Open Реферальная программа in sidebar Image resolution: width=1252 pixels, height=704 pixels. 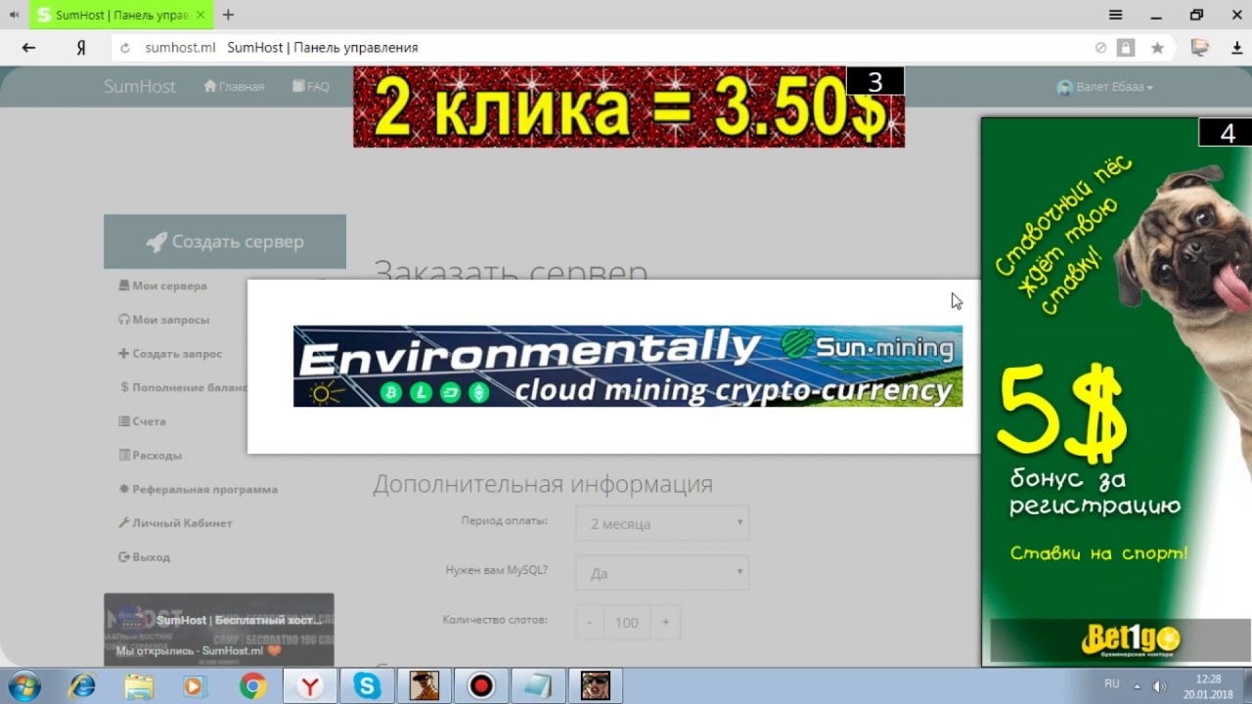(x=198, y=489)
